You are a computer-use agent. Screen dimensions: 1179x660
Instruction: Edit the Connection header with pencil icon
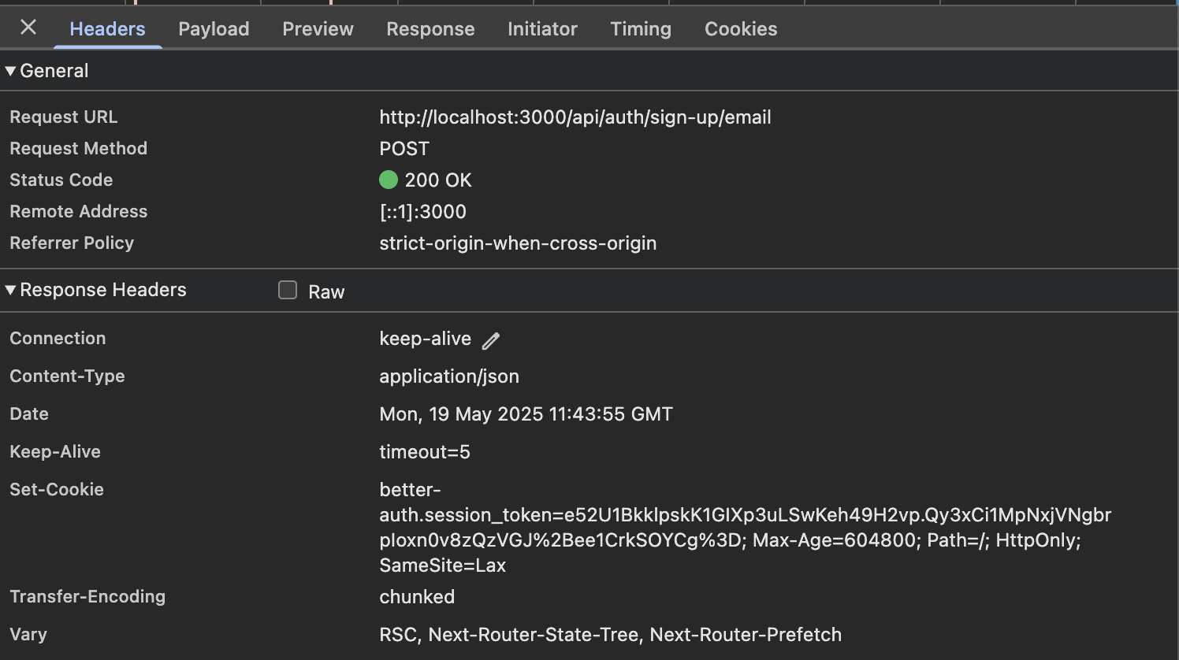[x=491, y=340]
